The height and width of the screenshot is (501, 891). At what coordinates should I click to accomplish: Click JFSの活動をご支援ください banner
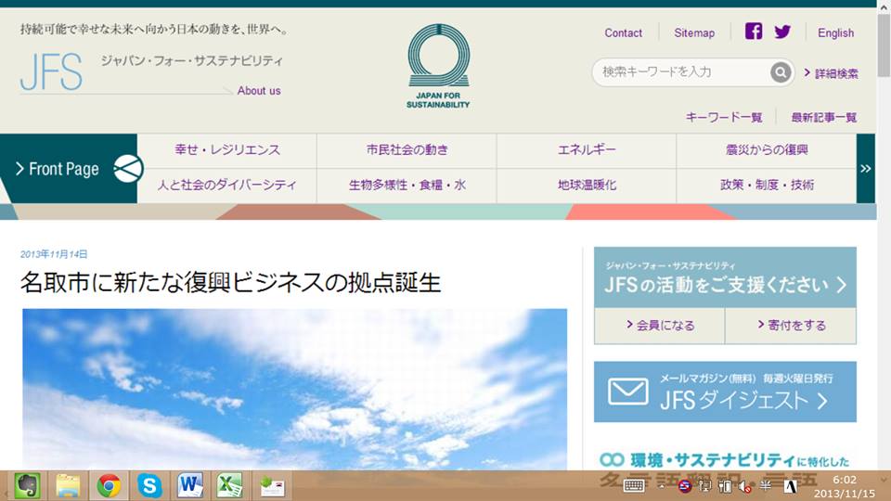pyautogui.click(x=725, y=277)
